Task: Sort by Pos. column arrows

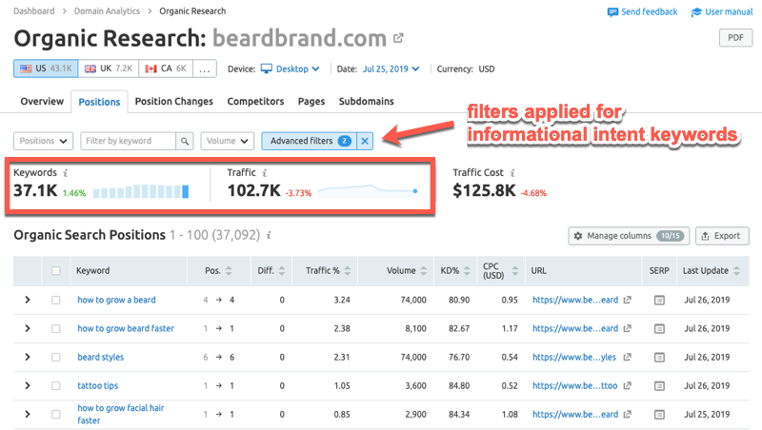Action: coord(229,271)
